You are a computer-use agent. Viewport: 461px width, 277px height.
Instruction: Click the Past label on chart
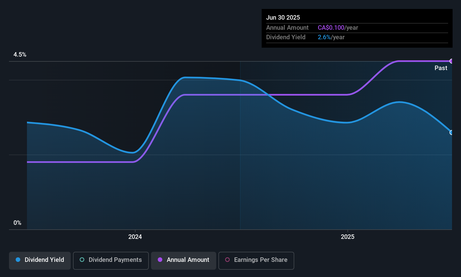[441, 68]
